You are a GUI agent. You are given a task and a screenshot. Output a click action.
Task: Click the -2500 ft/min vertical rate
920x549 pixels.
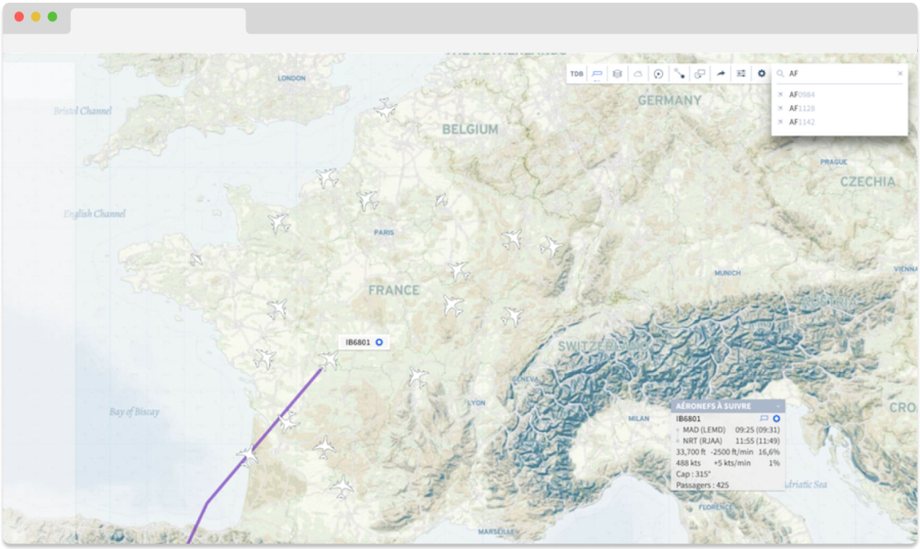tap(731, 451)
